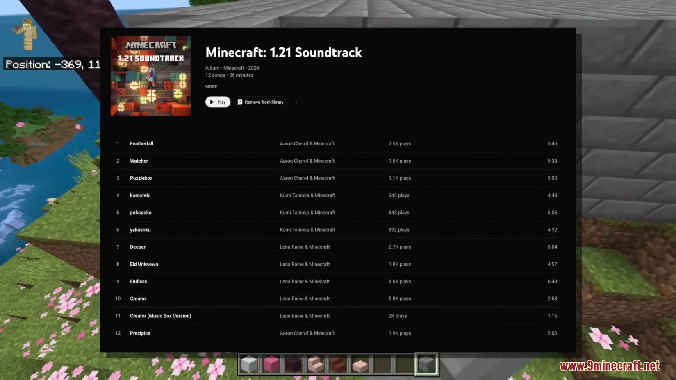Select the pink block in the hotbar

[x=271, y=364]
